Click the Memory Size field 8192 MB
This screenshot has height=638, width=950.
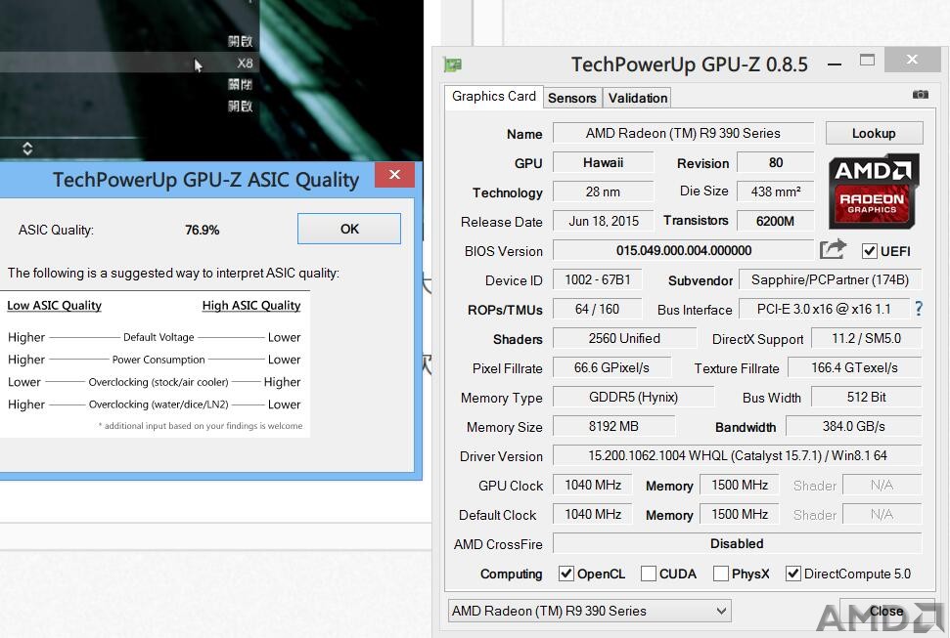point(613,426)
